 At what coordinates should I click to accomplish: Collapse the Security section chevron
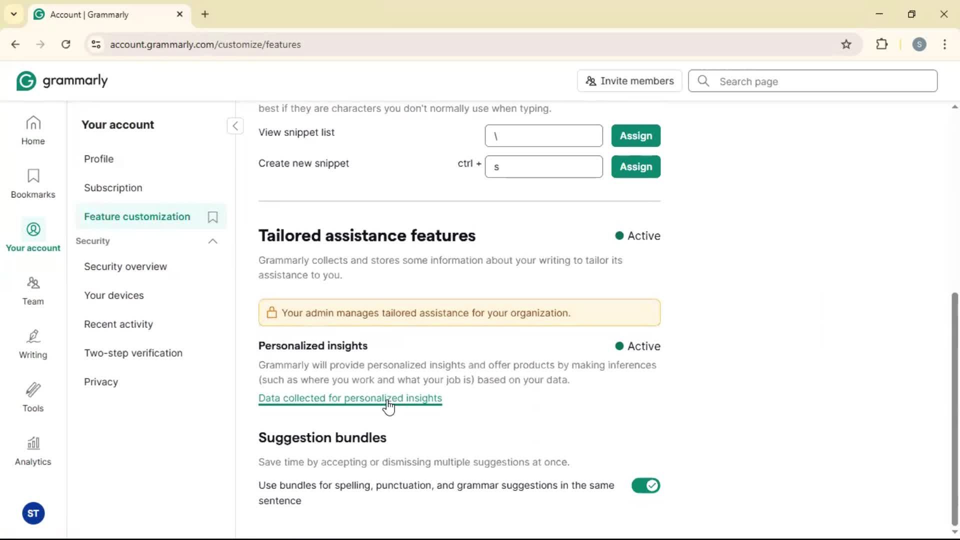click(x=213, y=241)
